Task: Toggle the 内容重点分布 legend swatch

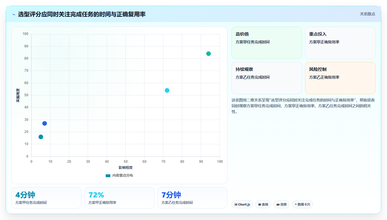Action: coord(108,175)
